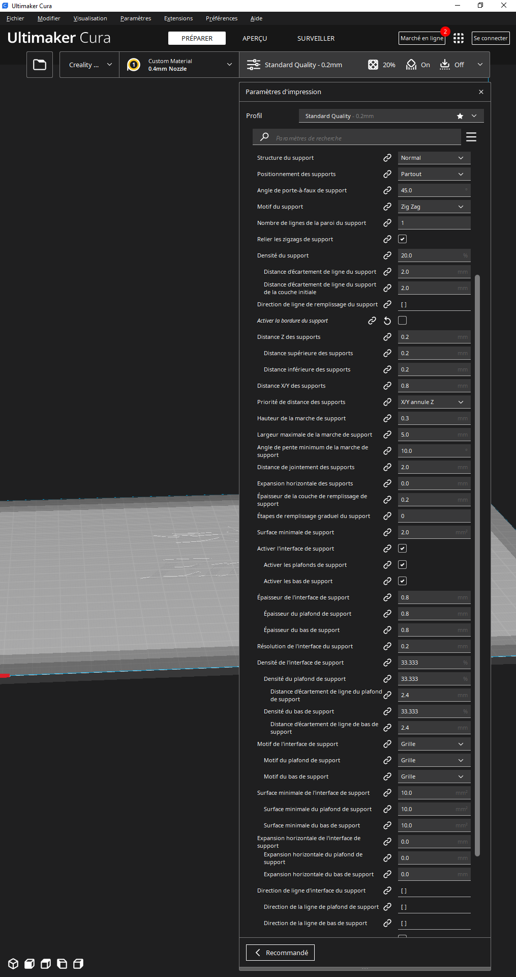Open Motif de l'interface de support dropdown
The height and width of the screenshot is (977, 516).
pos(434,744)
